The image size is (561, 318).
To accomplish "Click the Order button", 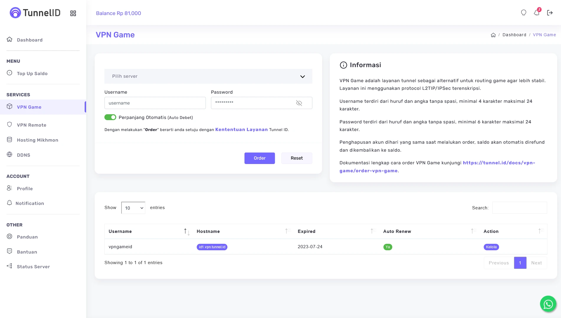I will point(260,158).
